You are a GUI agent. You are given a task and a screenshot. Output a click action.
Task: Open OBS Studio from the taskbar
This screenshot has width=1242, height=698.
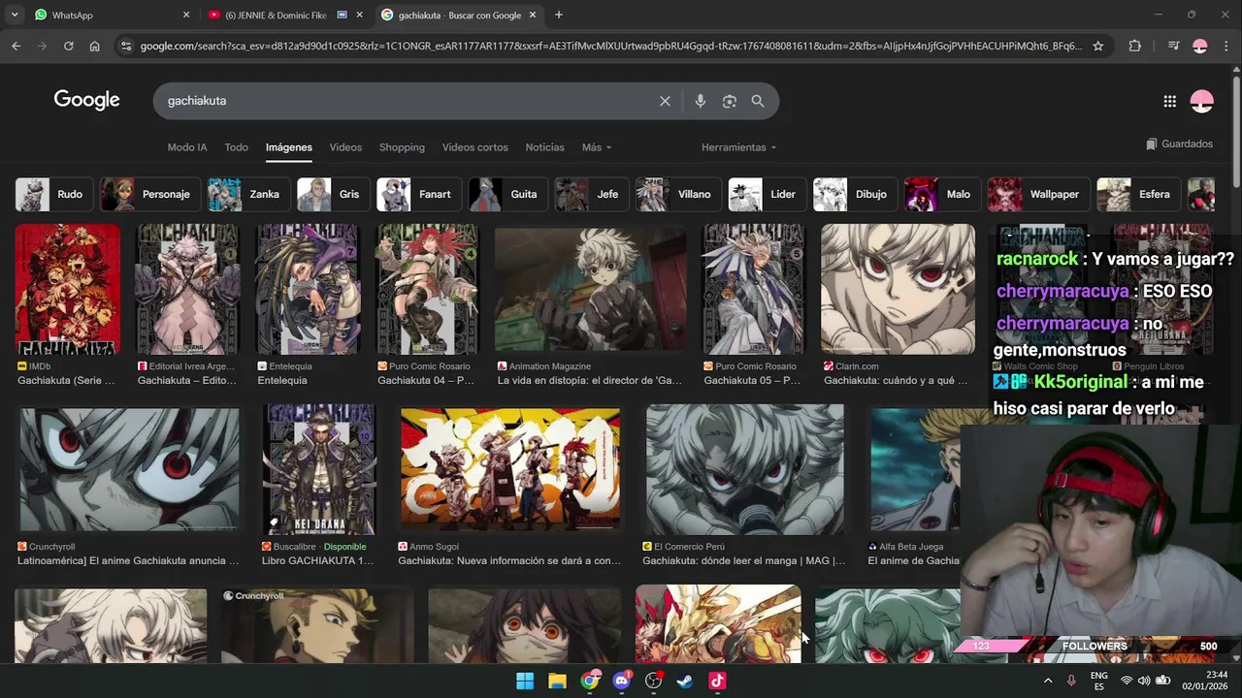pyautogui.click(x=653, y=681)
